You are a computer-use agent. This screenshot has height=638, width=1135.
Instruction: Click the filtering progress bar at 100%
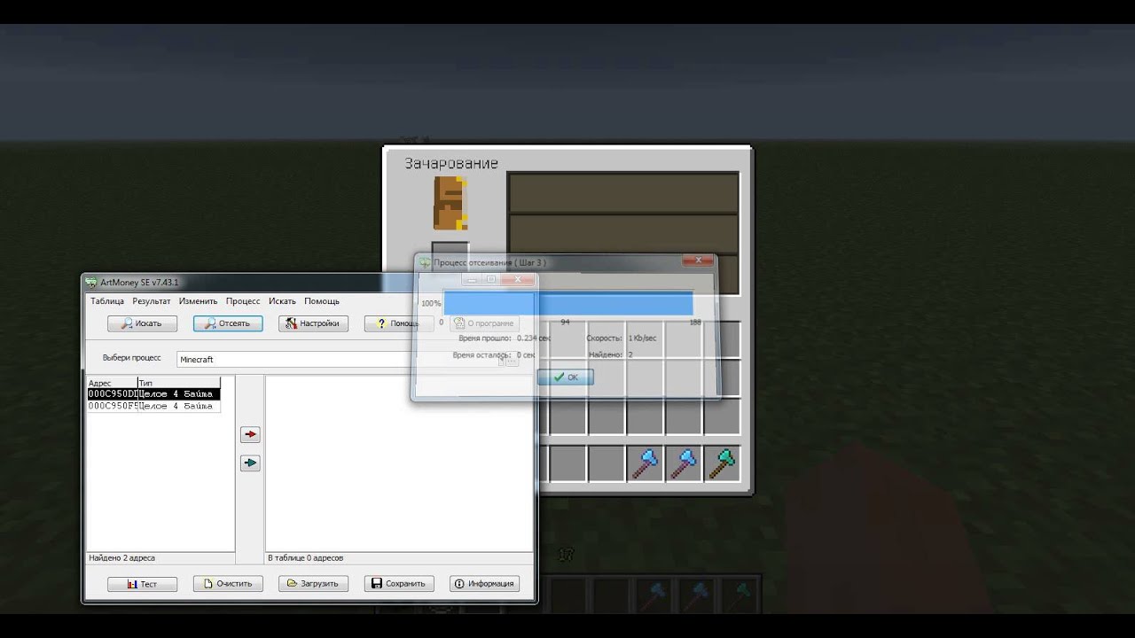[568, 303]
